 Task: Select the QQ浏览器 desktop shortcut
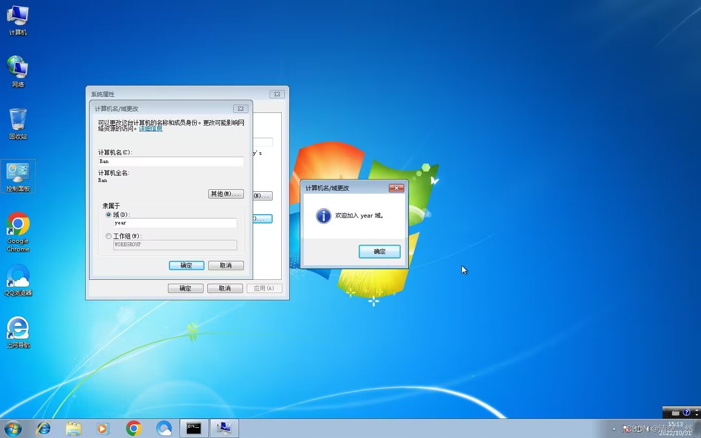click(18, 280)
